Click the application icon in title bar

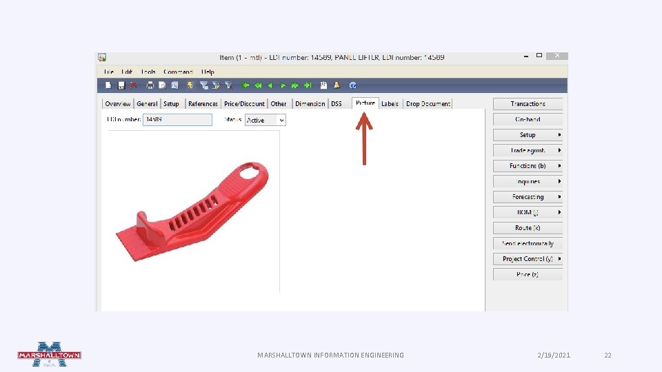click(x=102, y=57)
